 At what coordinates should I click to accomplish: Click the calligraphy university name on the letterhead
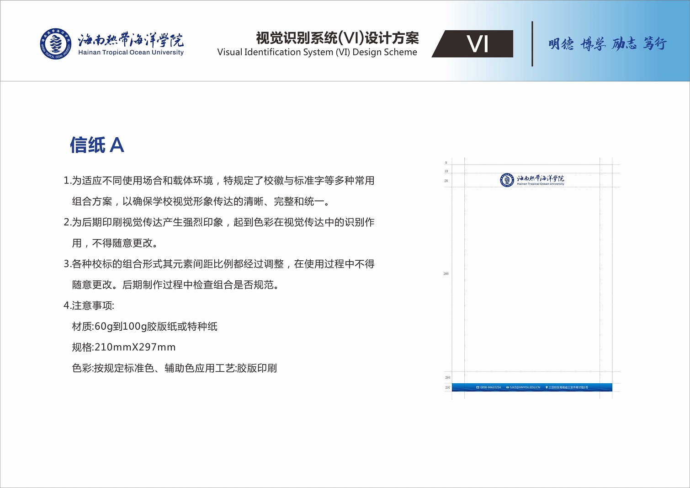541,178
